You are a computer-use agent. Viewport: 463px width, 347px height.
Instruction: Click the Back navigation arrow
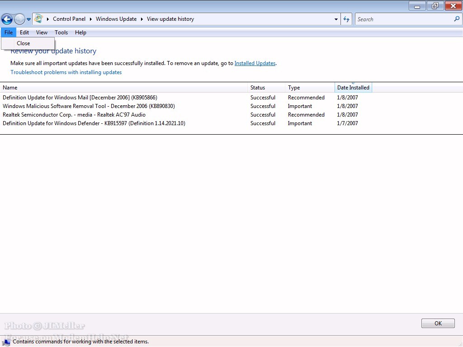(x=7, y=19)
